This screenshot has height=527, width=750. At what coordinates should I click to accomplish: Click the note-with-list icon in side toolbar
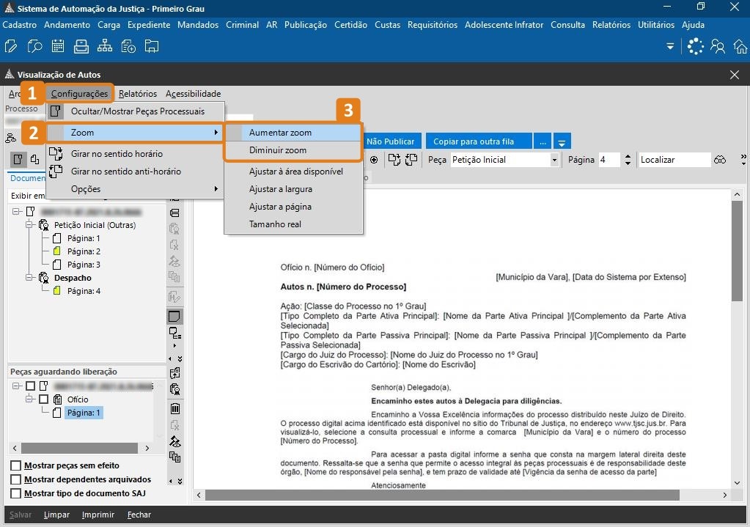(x=174, y=333)
